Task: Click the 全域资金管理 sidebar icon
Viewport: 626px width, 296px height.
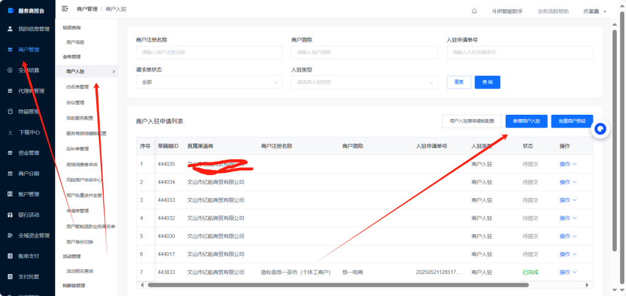Action: 10,236
